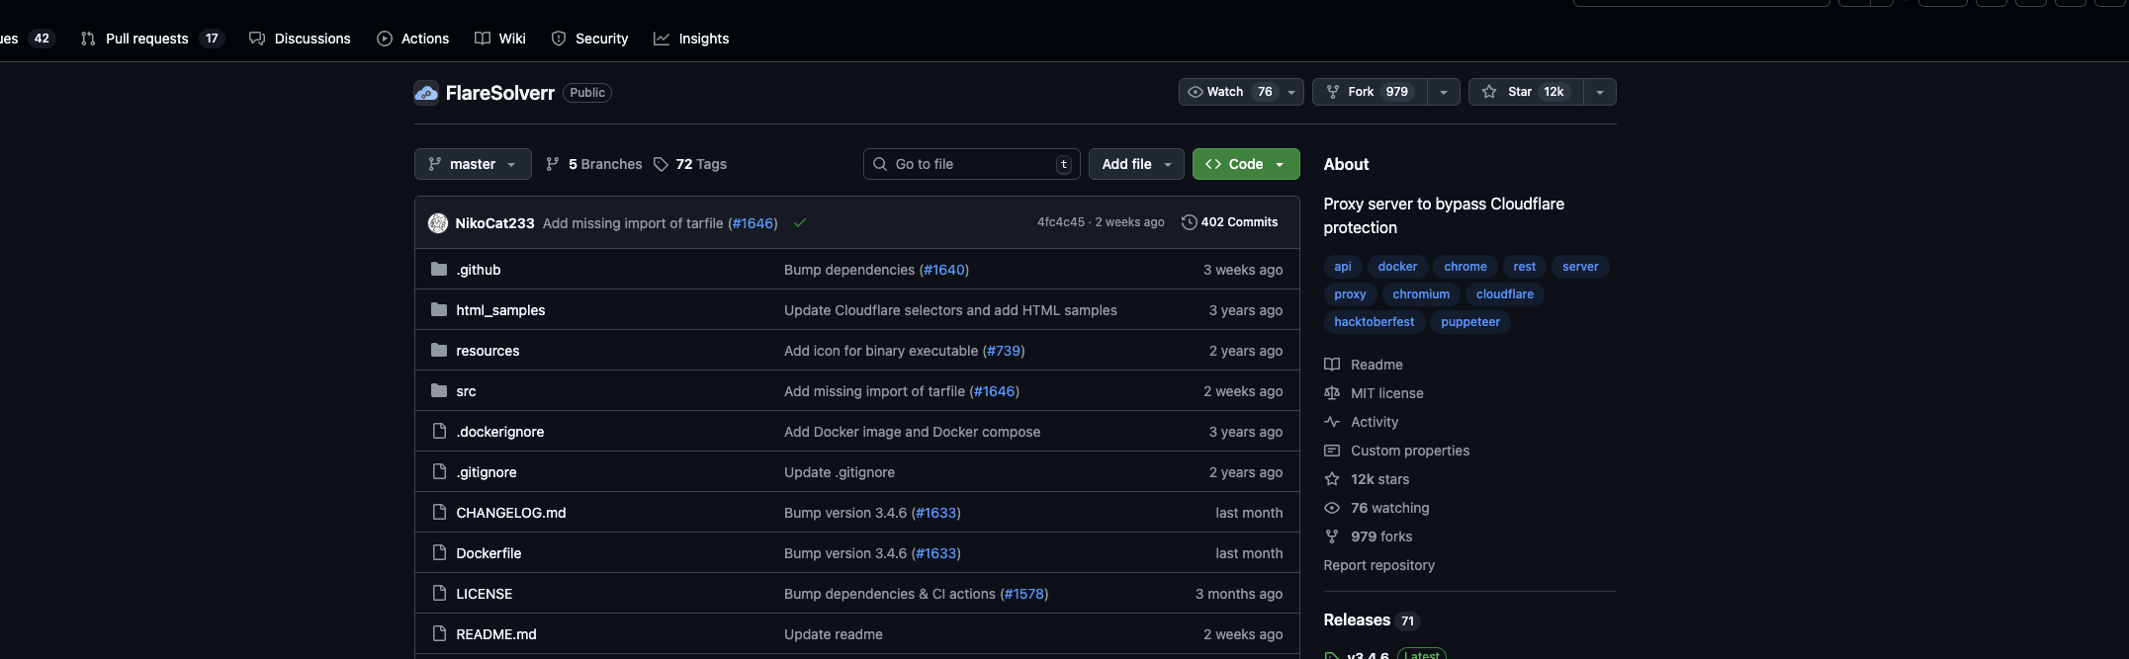Screen dimensions: 2129x659
Task: Open the .github folder
Action: point(479,270)
